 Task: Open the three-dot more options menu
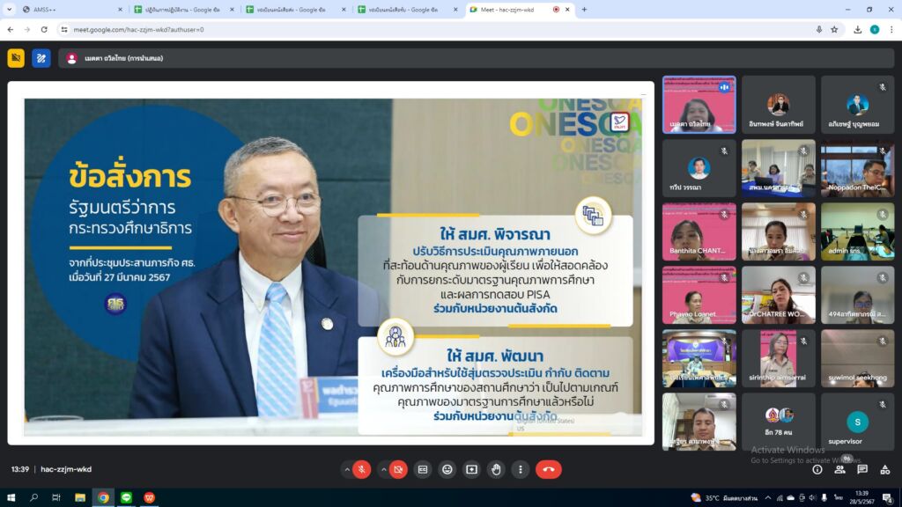(x=521, y=469)
